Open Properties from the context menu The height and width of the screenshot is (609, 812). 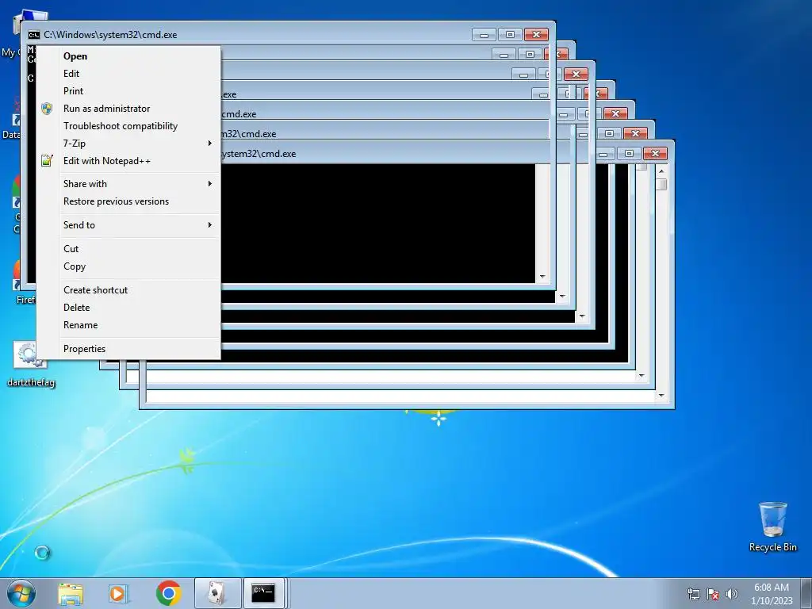129,349
